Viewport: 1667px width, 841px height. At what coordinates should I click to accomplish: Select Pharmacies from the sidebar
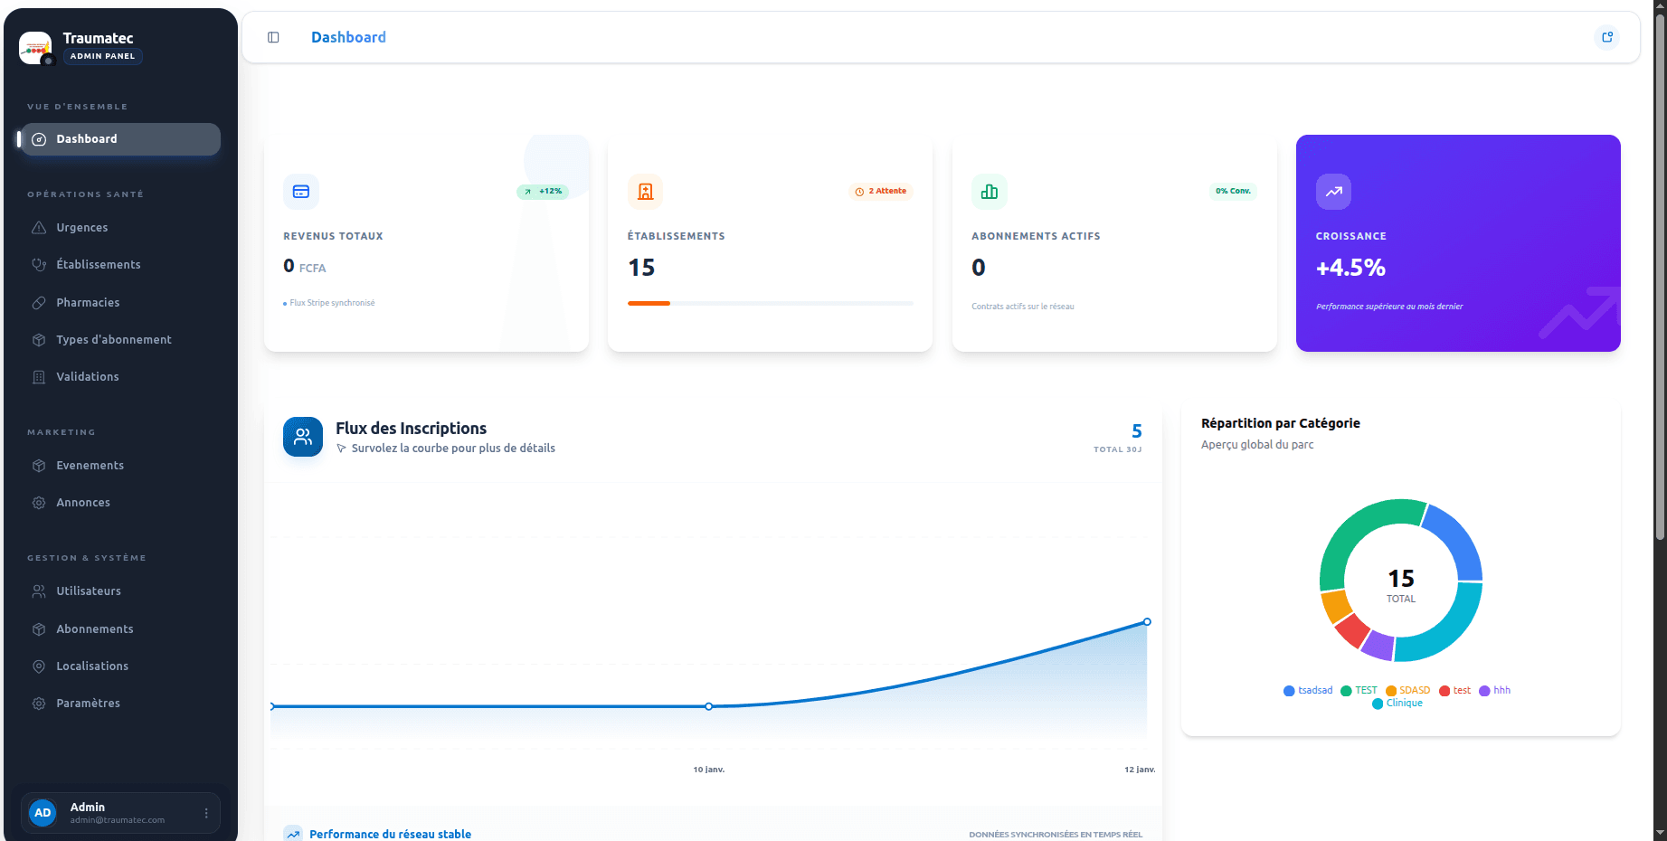(x=88, y=303)
